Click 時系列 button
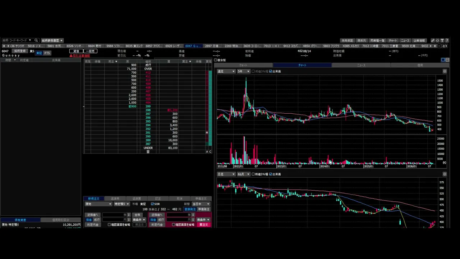This screenshot has height=259, width=460. pyautogui.click(x=362, y=40)
